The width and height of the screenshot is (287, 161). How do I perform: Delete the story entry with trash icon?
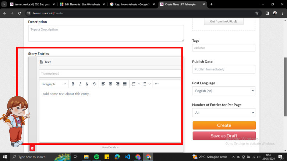click(x=32, y=148)
